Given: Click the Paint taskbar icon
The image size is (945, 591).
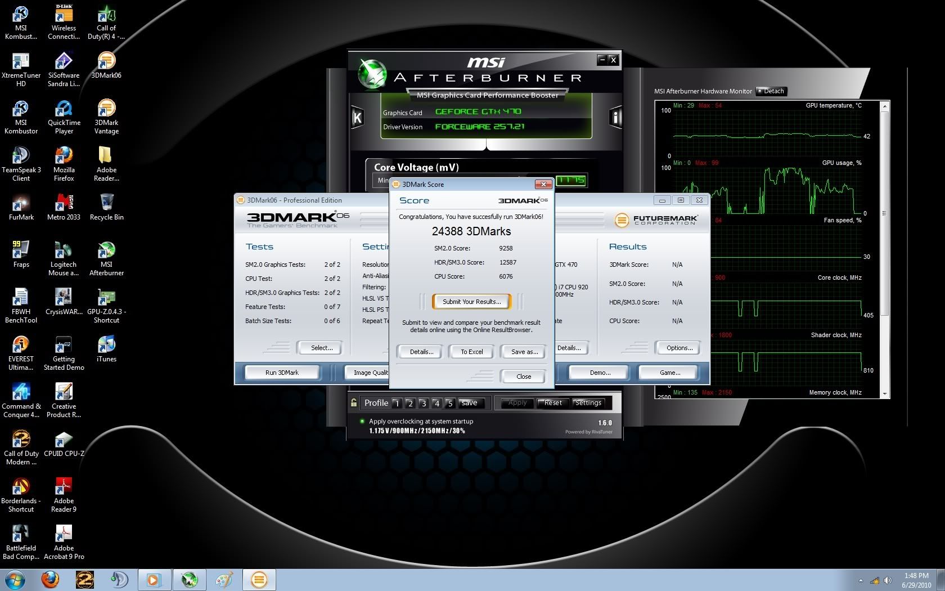Looking at the screenshot, I should click(x=224, y=579).
